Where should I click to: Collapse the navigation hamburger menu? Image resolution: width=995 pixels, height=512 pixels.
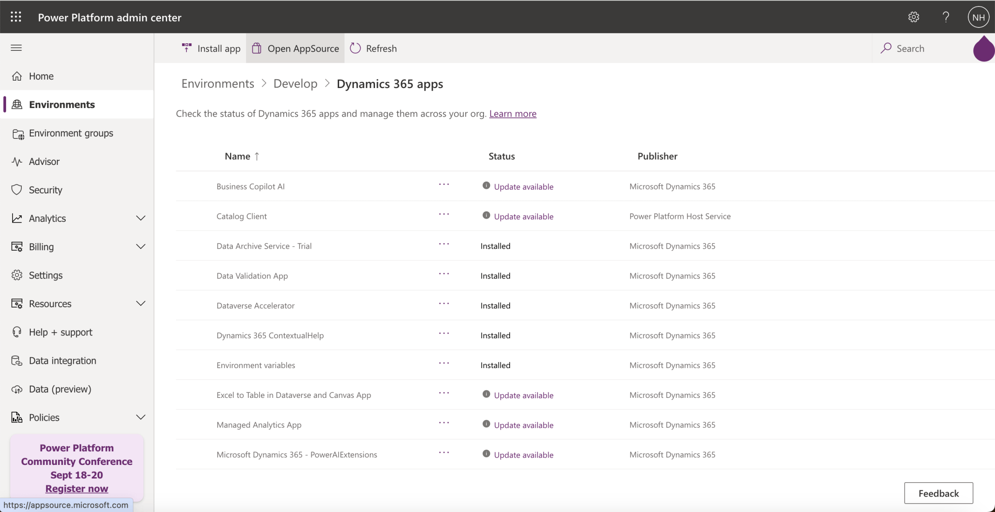coord(16,48)
